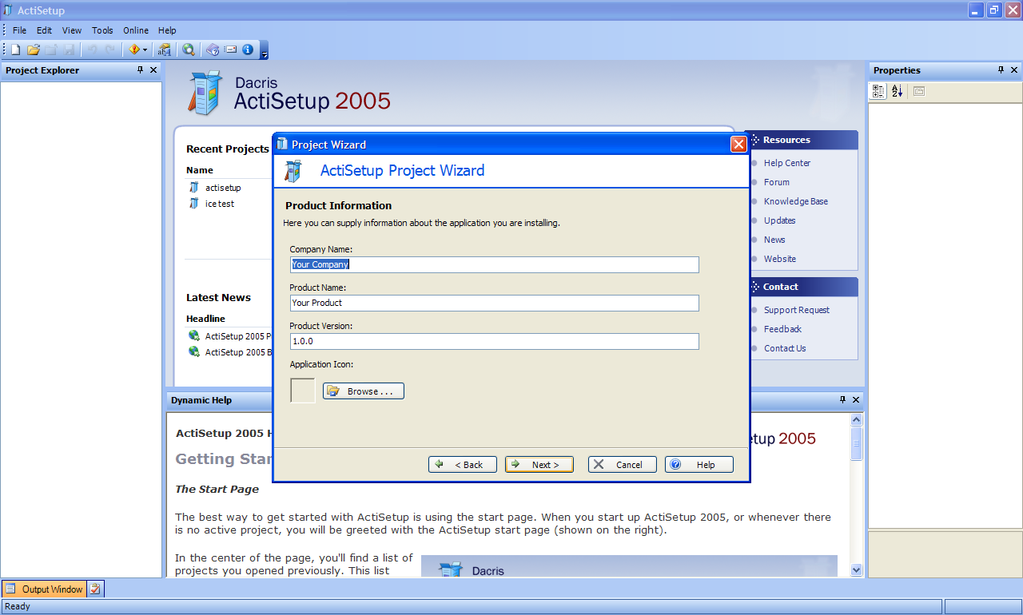Sort Properties alphabetically

(x=897, y=91)
